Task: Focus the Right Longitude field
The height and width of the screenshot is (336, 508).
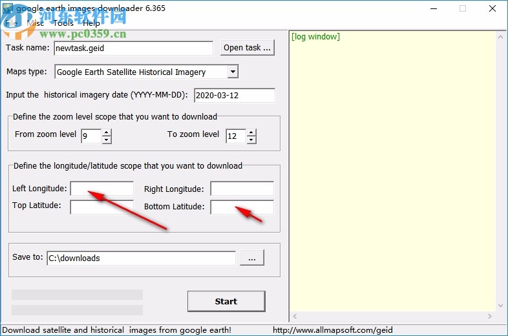Action: coord(242,189)
